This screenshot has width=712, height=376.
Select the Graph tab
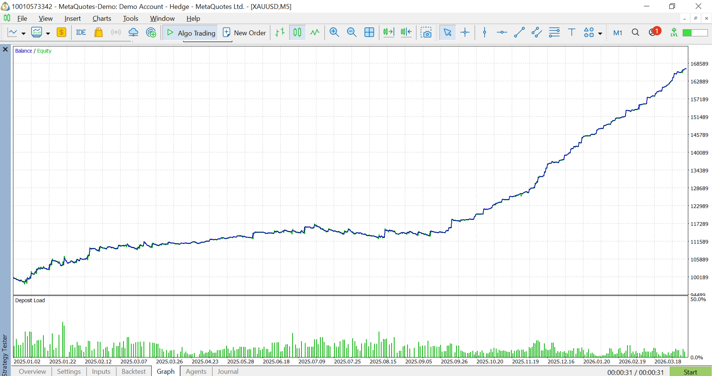point(166,372)
